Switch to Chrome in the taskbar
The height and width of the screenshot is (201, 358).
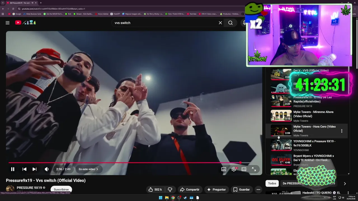[173, 198]
